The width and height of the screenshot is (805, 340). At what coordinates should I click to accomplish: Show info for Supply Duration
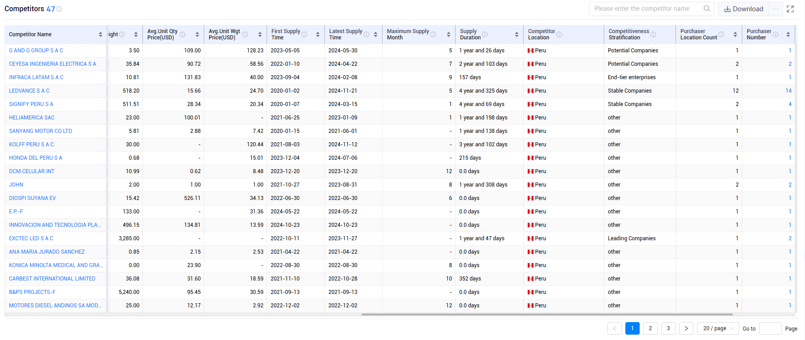(485, 34)
